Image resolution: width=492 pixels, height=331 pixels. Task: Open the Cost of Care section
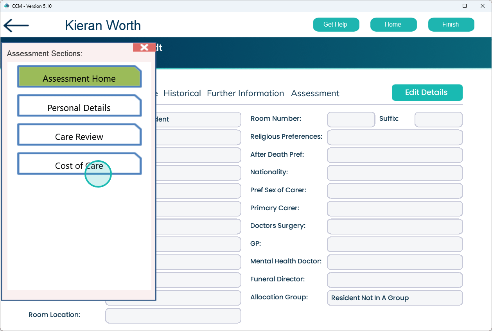pyautogui.click(x=79, y=163)
